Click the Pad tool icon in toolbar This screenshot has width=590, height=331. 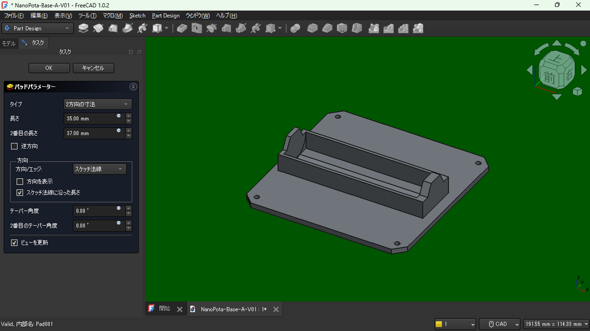point(84,28)
